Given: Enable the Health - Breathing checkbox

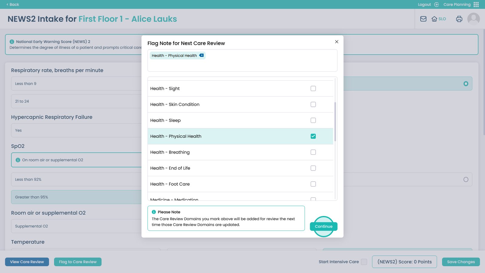Looking at the screenshot, I should (313, 152).
